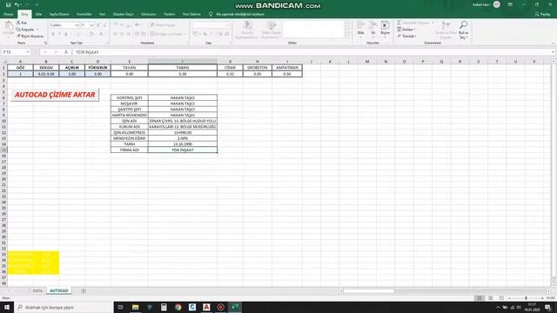Switch to the Sayfa Düzeni ribbon tab

59,14
